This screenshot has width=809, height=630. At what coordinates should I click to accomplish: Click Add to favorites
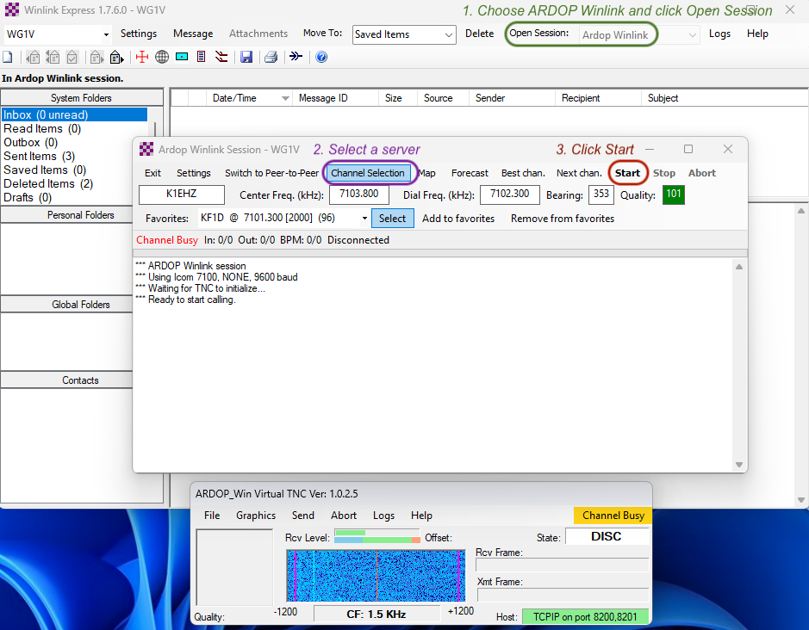(x=458, y=219)
